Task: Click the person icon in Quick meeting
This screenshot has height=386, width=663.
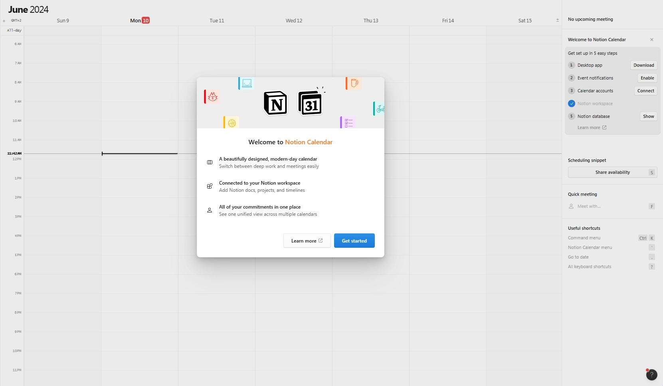Action: coord(571,206)
